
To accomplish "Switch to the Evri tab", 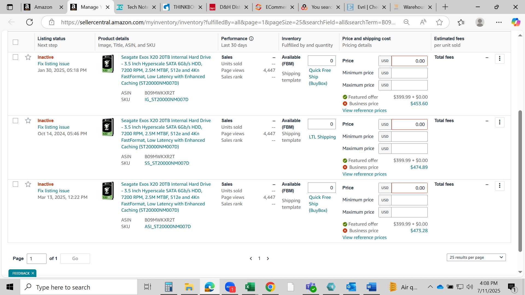I will [367, 7].
